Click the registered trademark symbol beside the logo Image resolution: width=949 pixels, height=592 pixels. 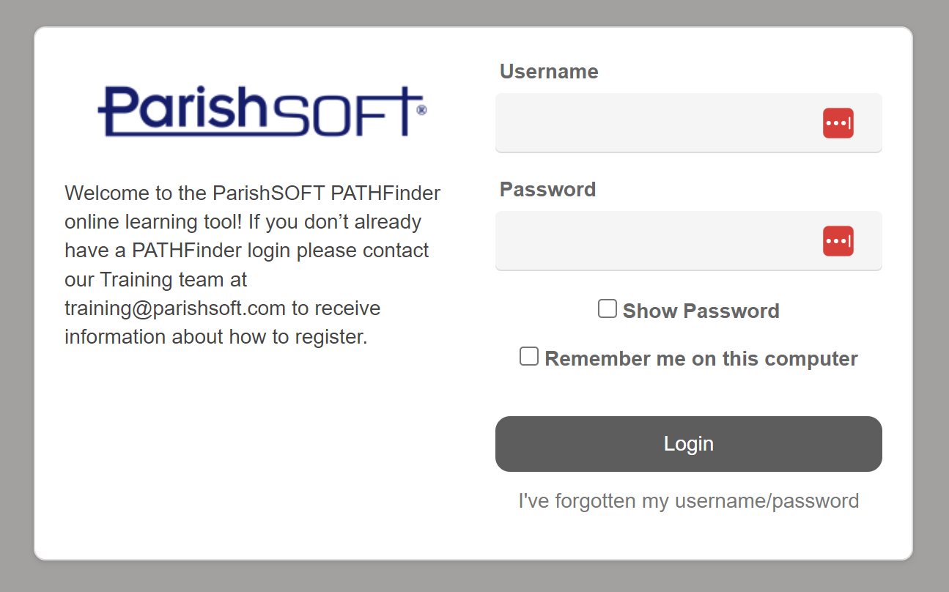(421, 110)
